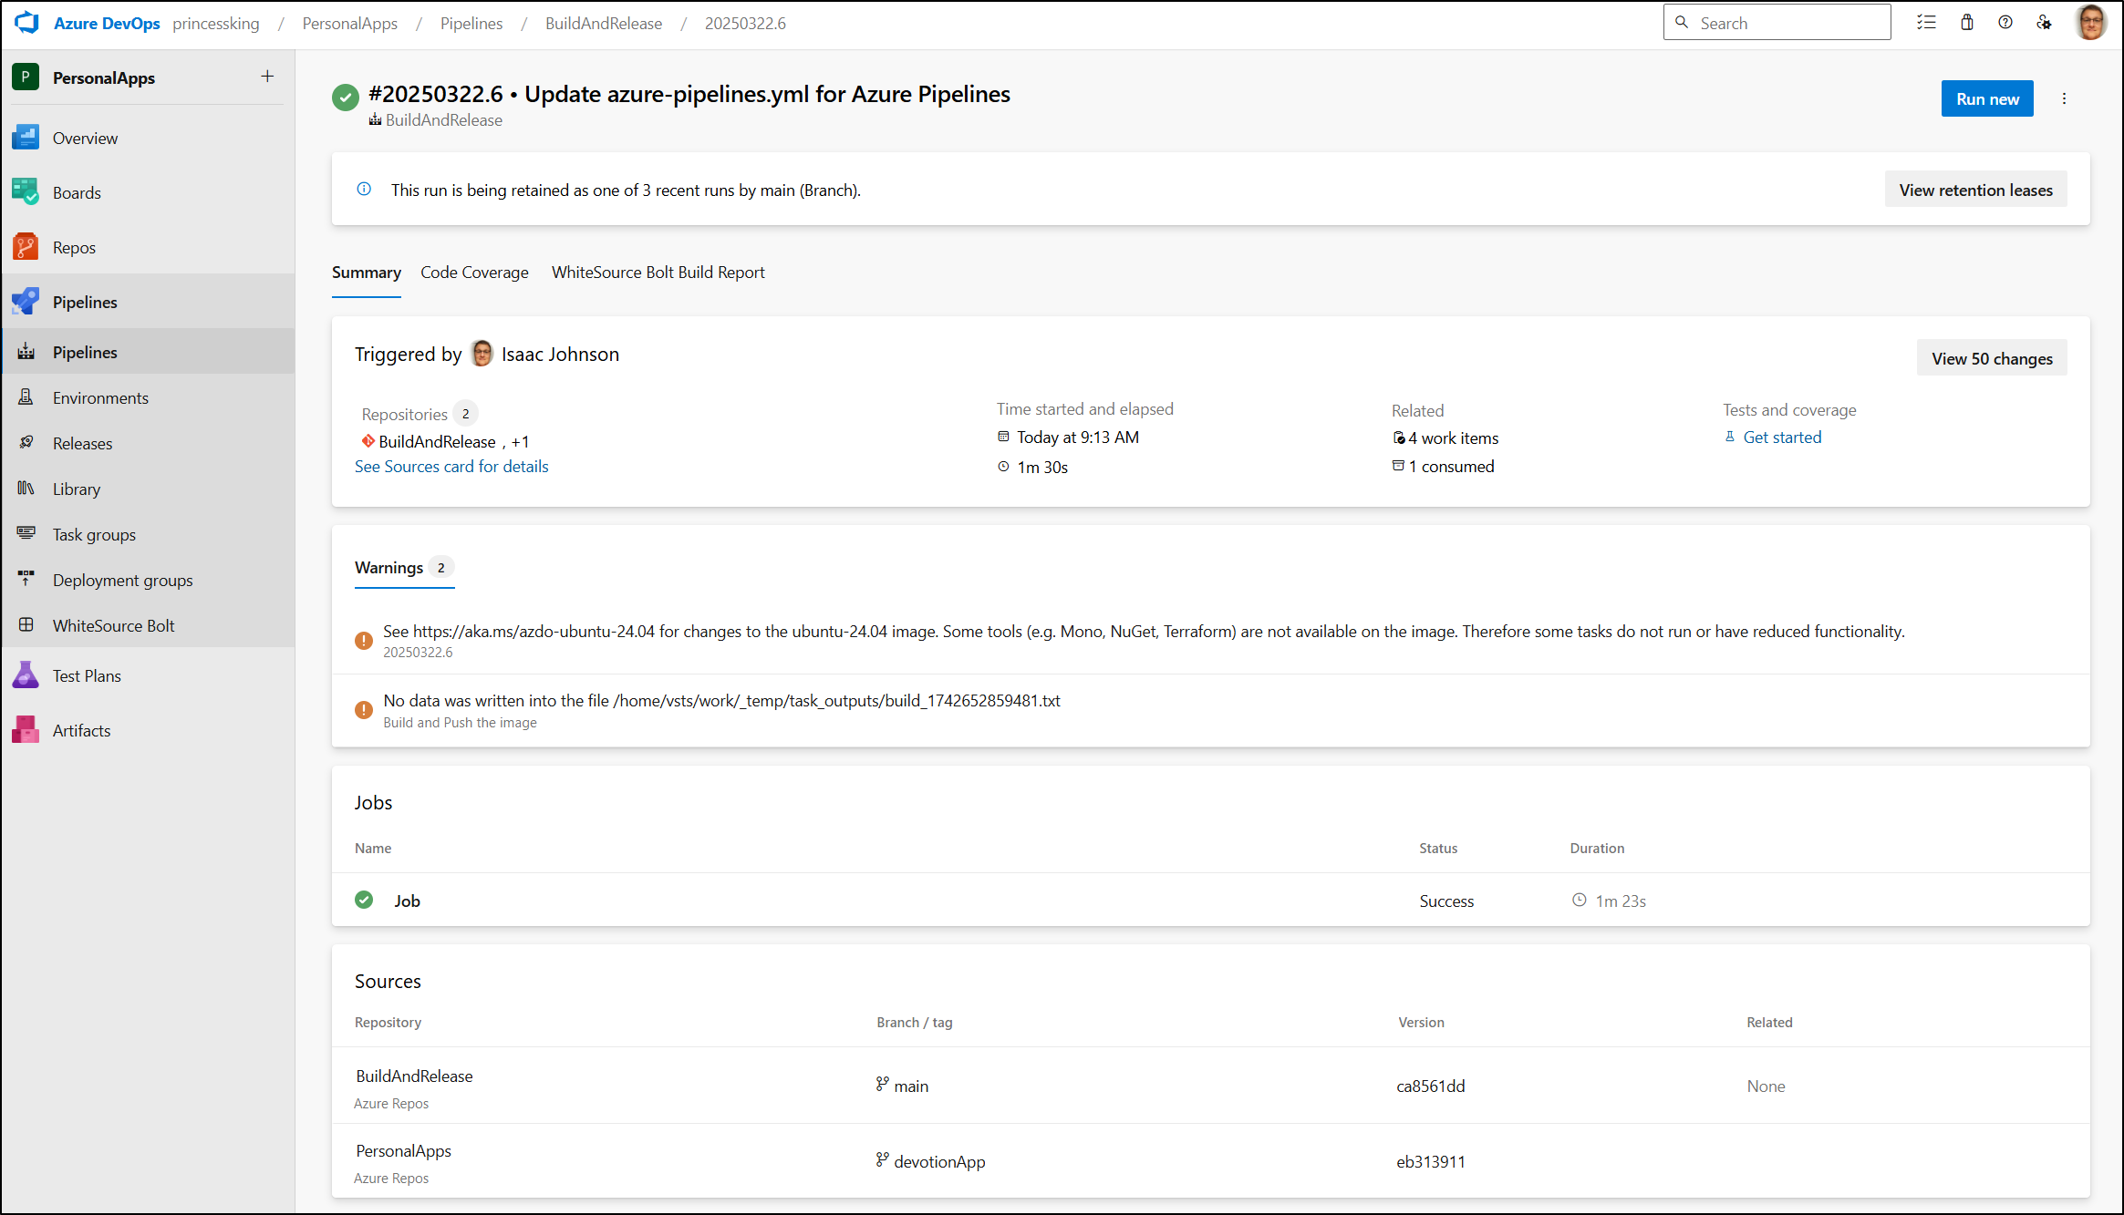Click the BuildAndRelease pipeline link under title

443,119
